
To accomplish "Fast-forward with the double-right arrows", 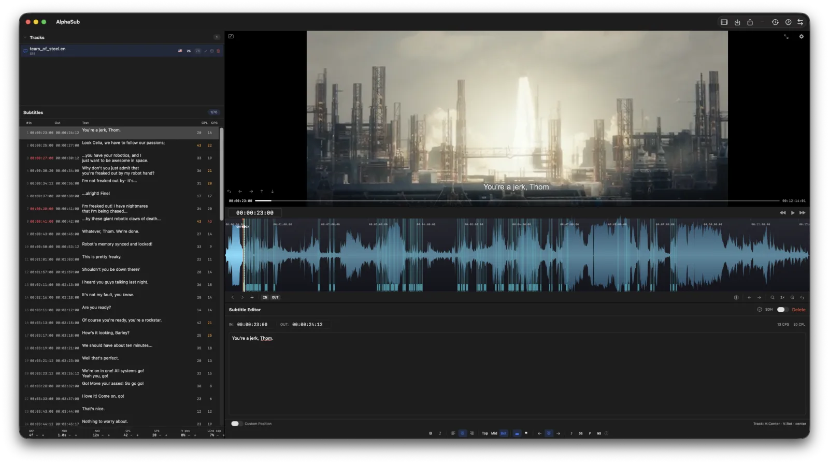I will (802, 213).
